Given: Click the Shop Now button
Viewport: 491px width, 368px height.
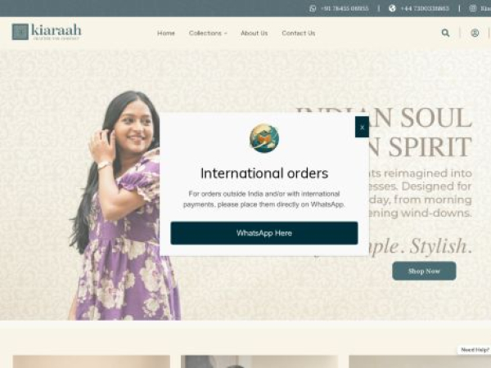Looking at the screenshot, I should pos(424,271).
